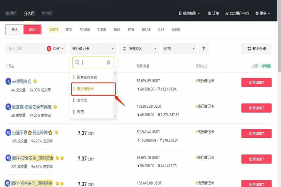Viewport: 281px width, 187px height.
Task: Click 66便利商店 verified badge icon
Action: tap(35, 81)
